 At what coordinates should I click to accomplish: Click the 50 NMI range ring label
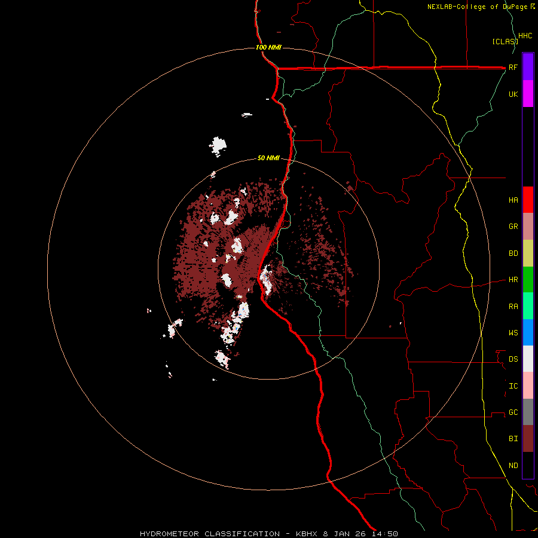(268, 158)
